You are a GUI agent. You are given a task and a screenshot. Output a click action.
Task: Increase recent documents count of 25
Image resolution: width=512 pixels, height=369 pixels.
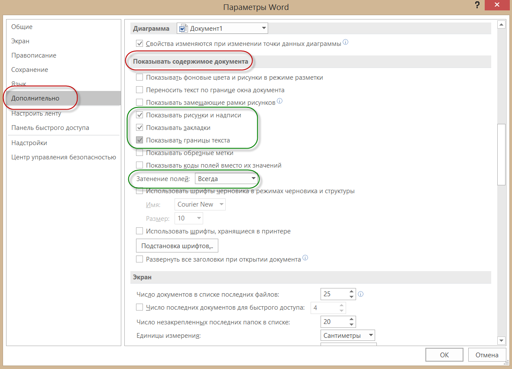[x=351, y=291]
